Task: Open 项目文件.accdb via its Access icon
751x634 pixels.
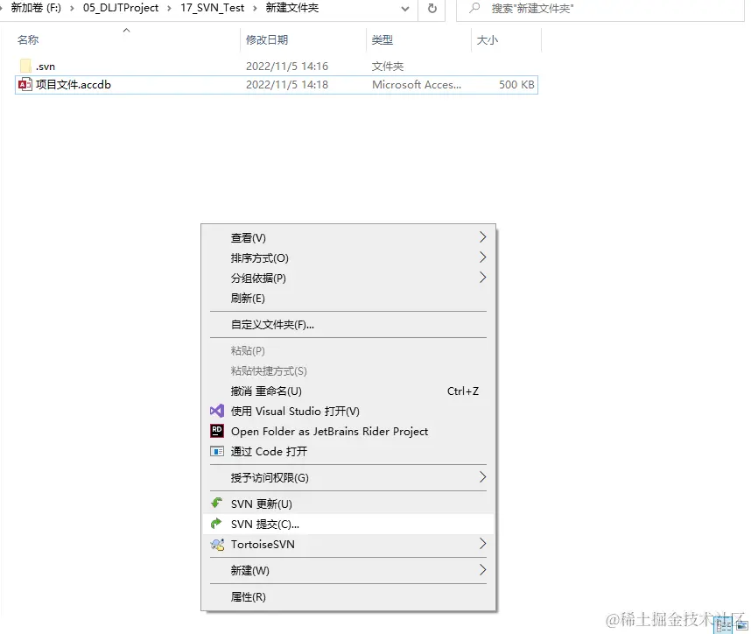Action: click(x=25, y=85)
